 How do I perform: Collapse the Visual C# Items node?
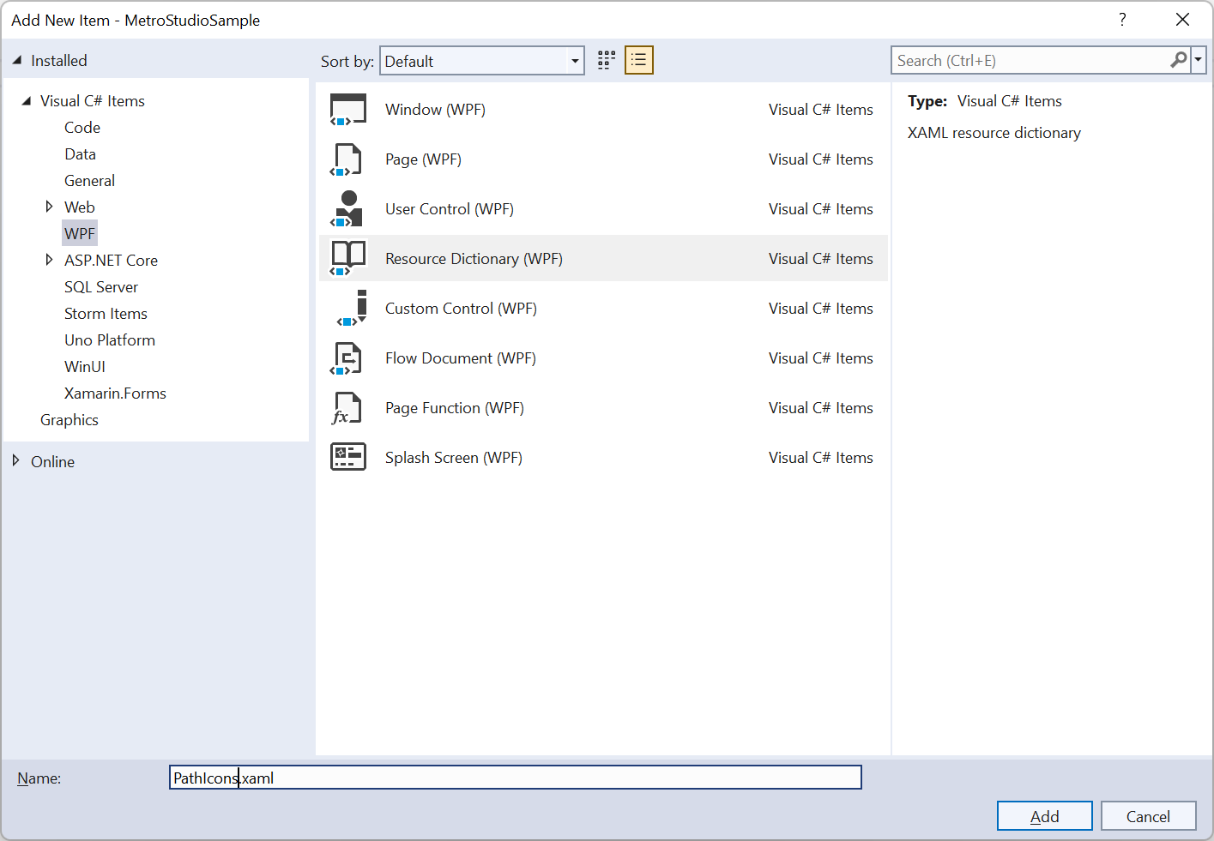(x=27, y=101)
